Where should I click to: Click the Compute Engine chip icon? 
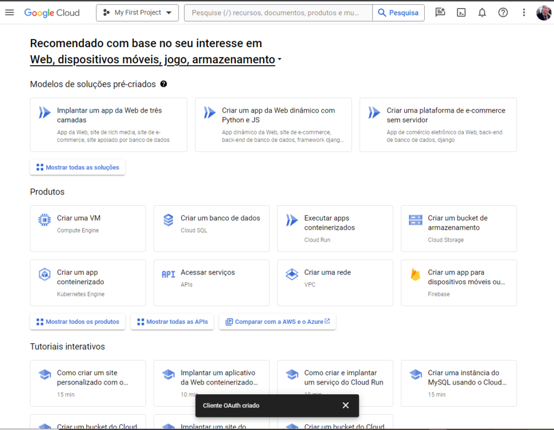44,220
